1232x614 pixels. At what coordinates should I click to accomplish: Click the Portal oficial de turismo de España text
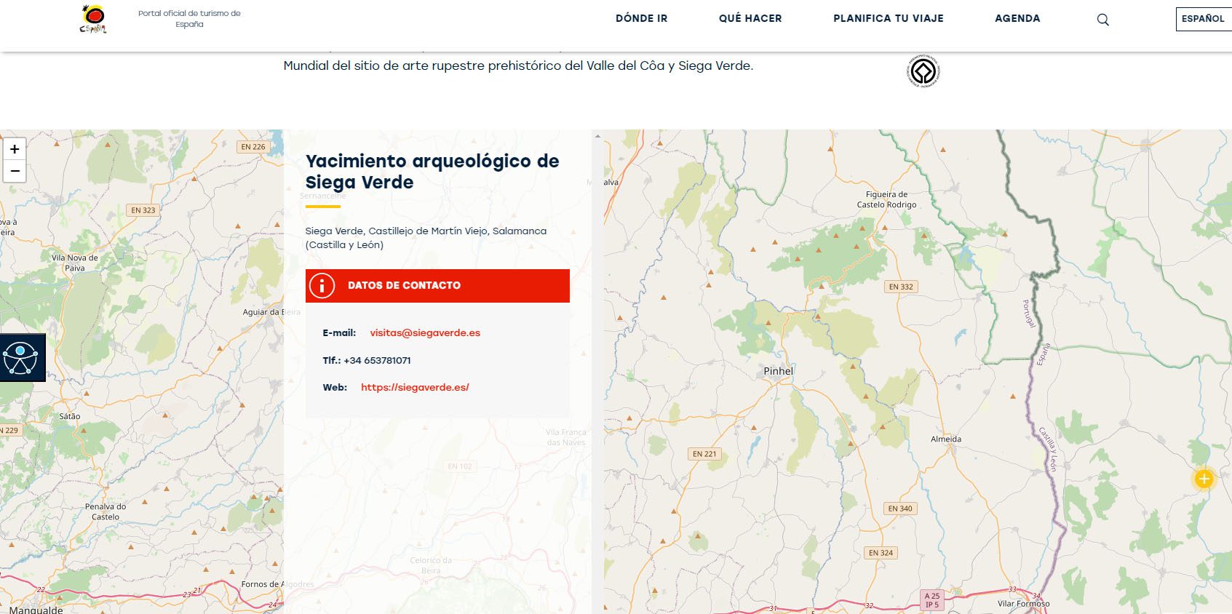point(189,19)
